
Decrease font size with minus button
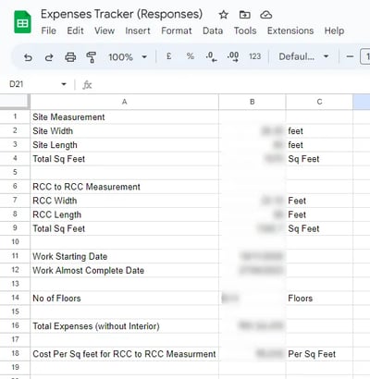350,56
